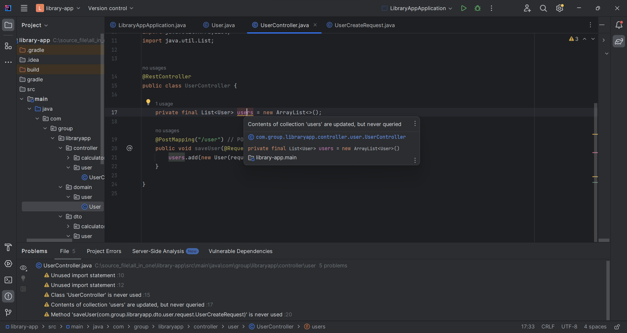Open the LibraryAppApplication run configuration dropdown
The width and height of the screenshot is (627, 333).
(x=417, y=8)
